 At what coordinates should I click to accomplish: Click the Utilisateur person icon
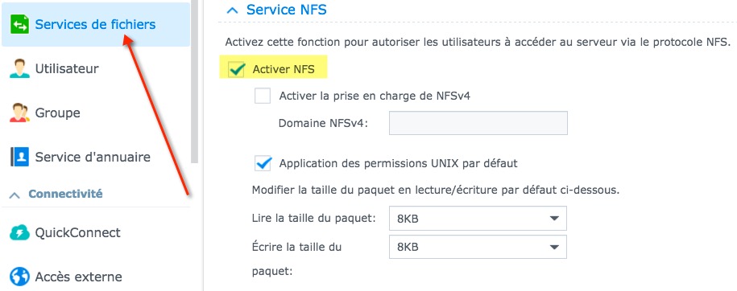19,68
